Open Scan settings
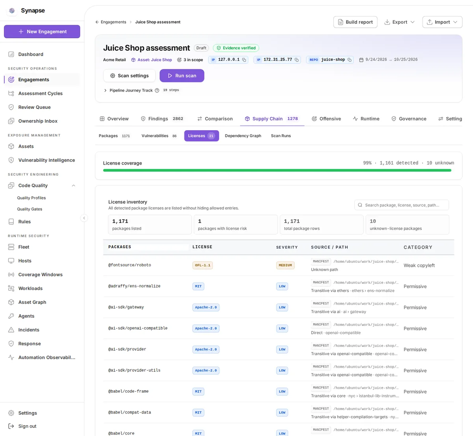The image size is (473, 436). point(129,76)
